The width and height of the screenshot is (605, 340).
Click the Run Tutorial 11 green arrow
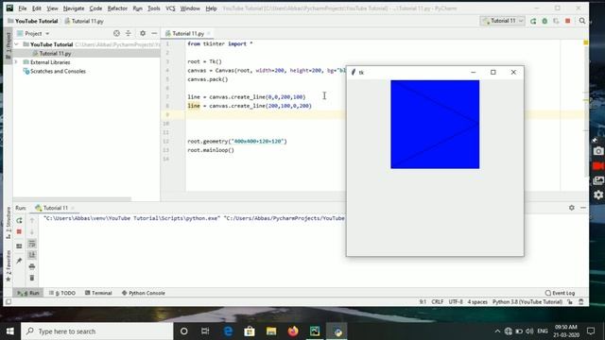tap(533, 21)
